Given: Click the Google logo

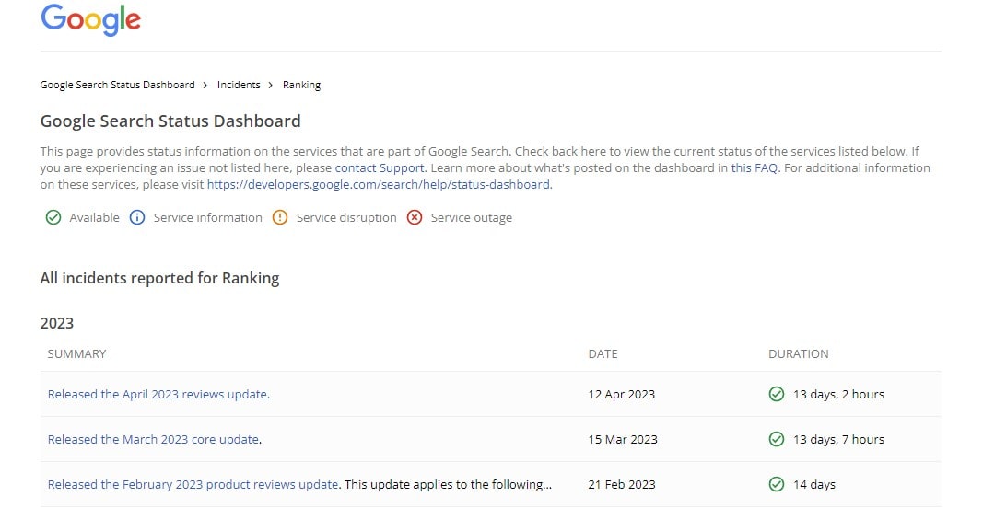Looking at the screenshot, I should pyautogui.click(x=91, y=19).
